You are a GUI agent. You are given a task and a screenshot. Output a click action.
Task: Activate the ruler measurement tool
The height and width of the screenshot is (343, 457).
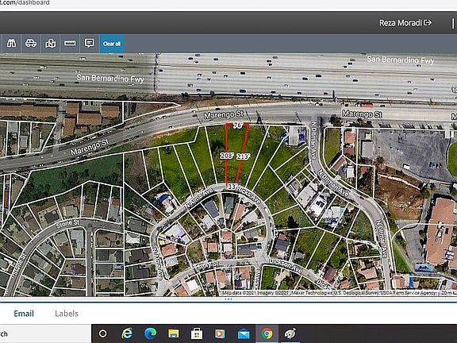(70, 44)
